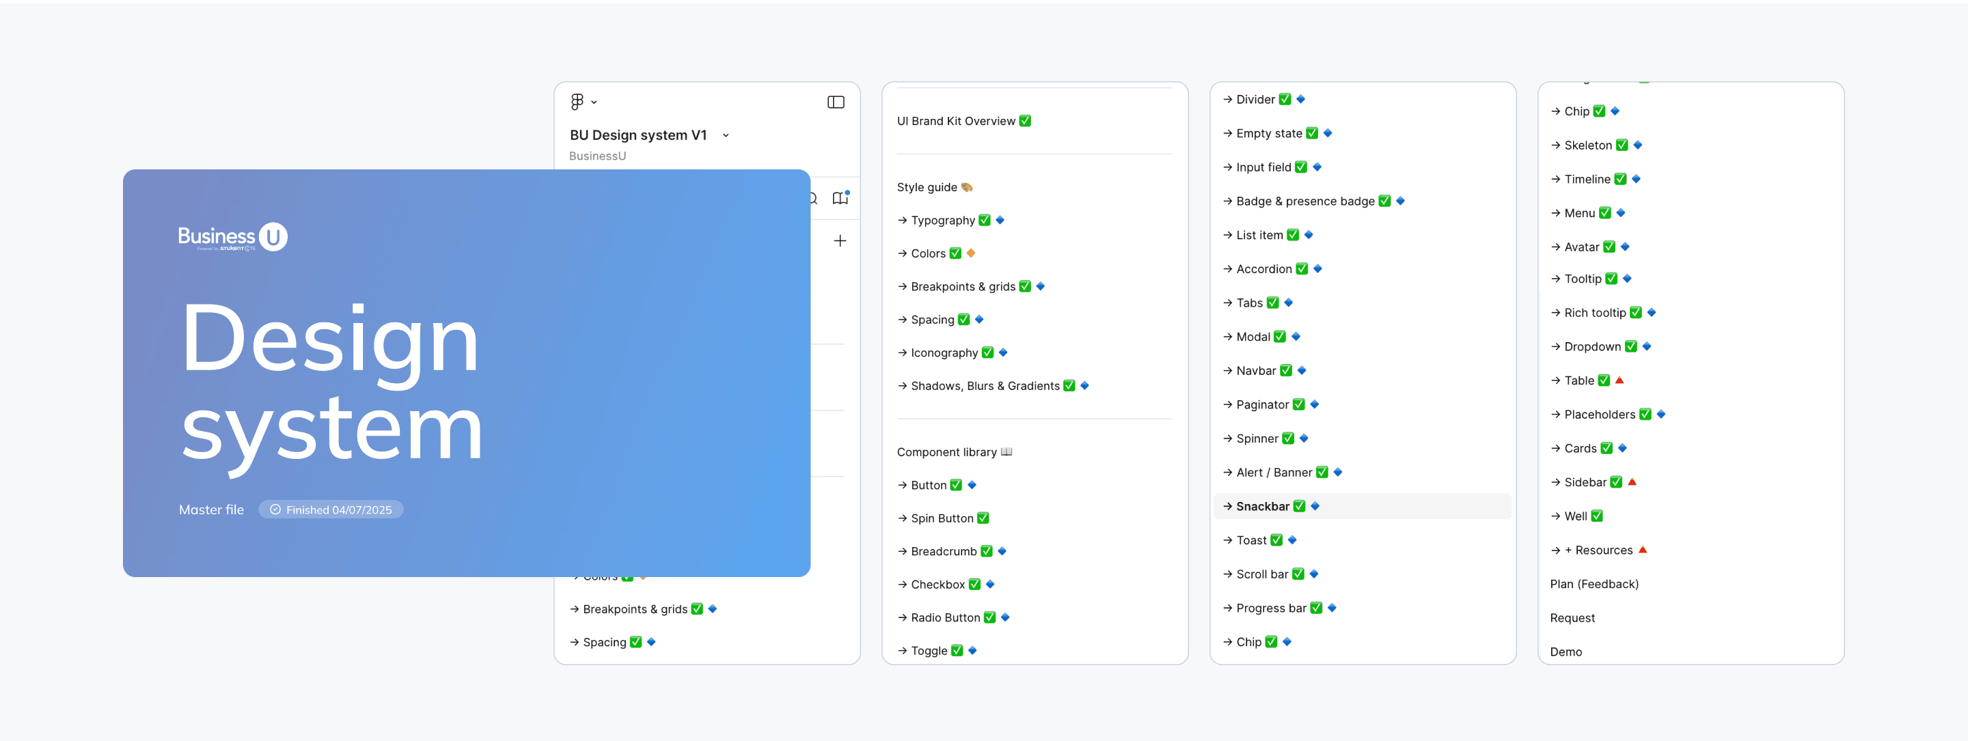Open Shadows, Blurs & Gradients page
1968x741 pixels.
[x=993, y=386]
